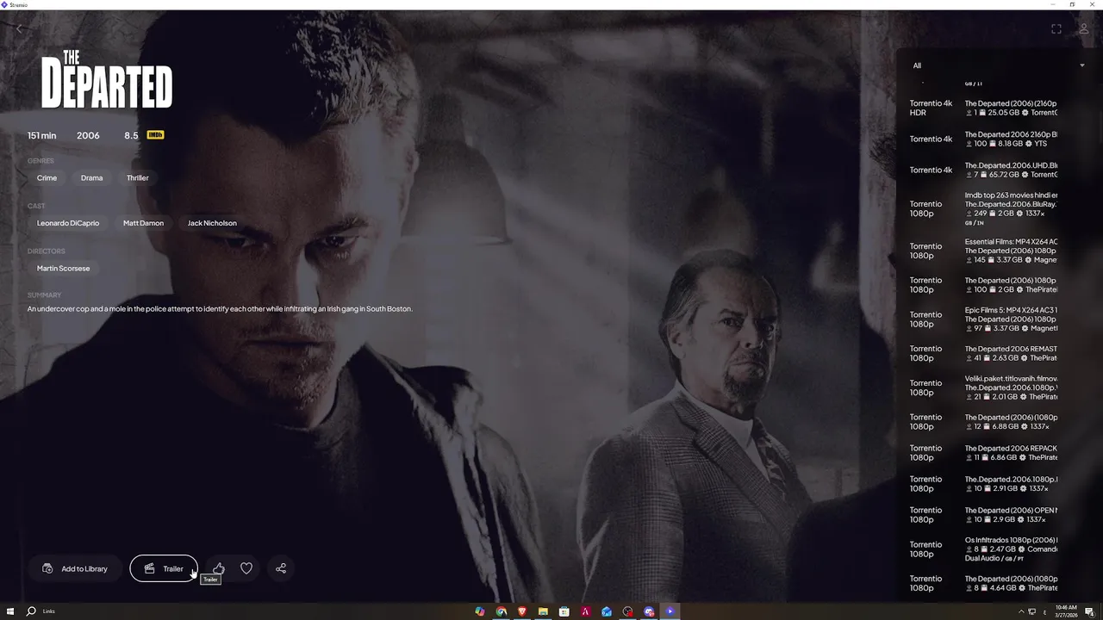Toggle fullscreen mode icon
This screenshot has width=1103, height=620.
click(x=1056, y=28)
